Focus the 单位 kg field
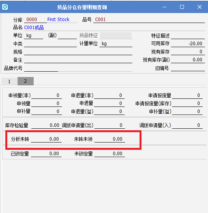Viewport: 208px width, 213px height. pyautogui.click(x=34, y=36)
